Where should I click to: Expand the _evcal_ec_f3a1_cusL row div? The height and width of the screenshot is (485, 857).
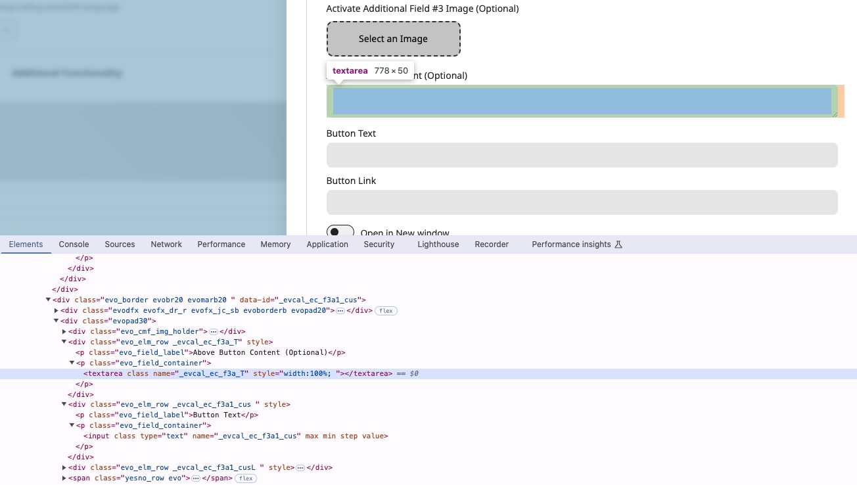pyautogui.click(x=64, y=467)
